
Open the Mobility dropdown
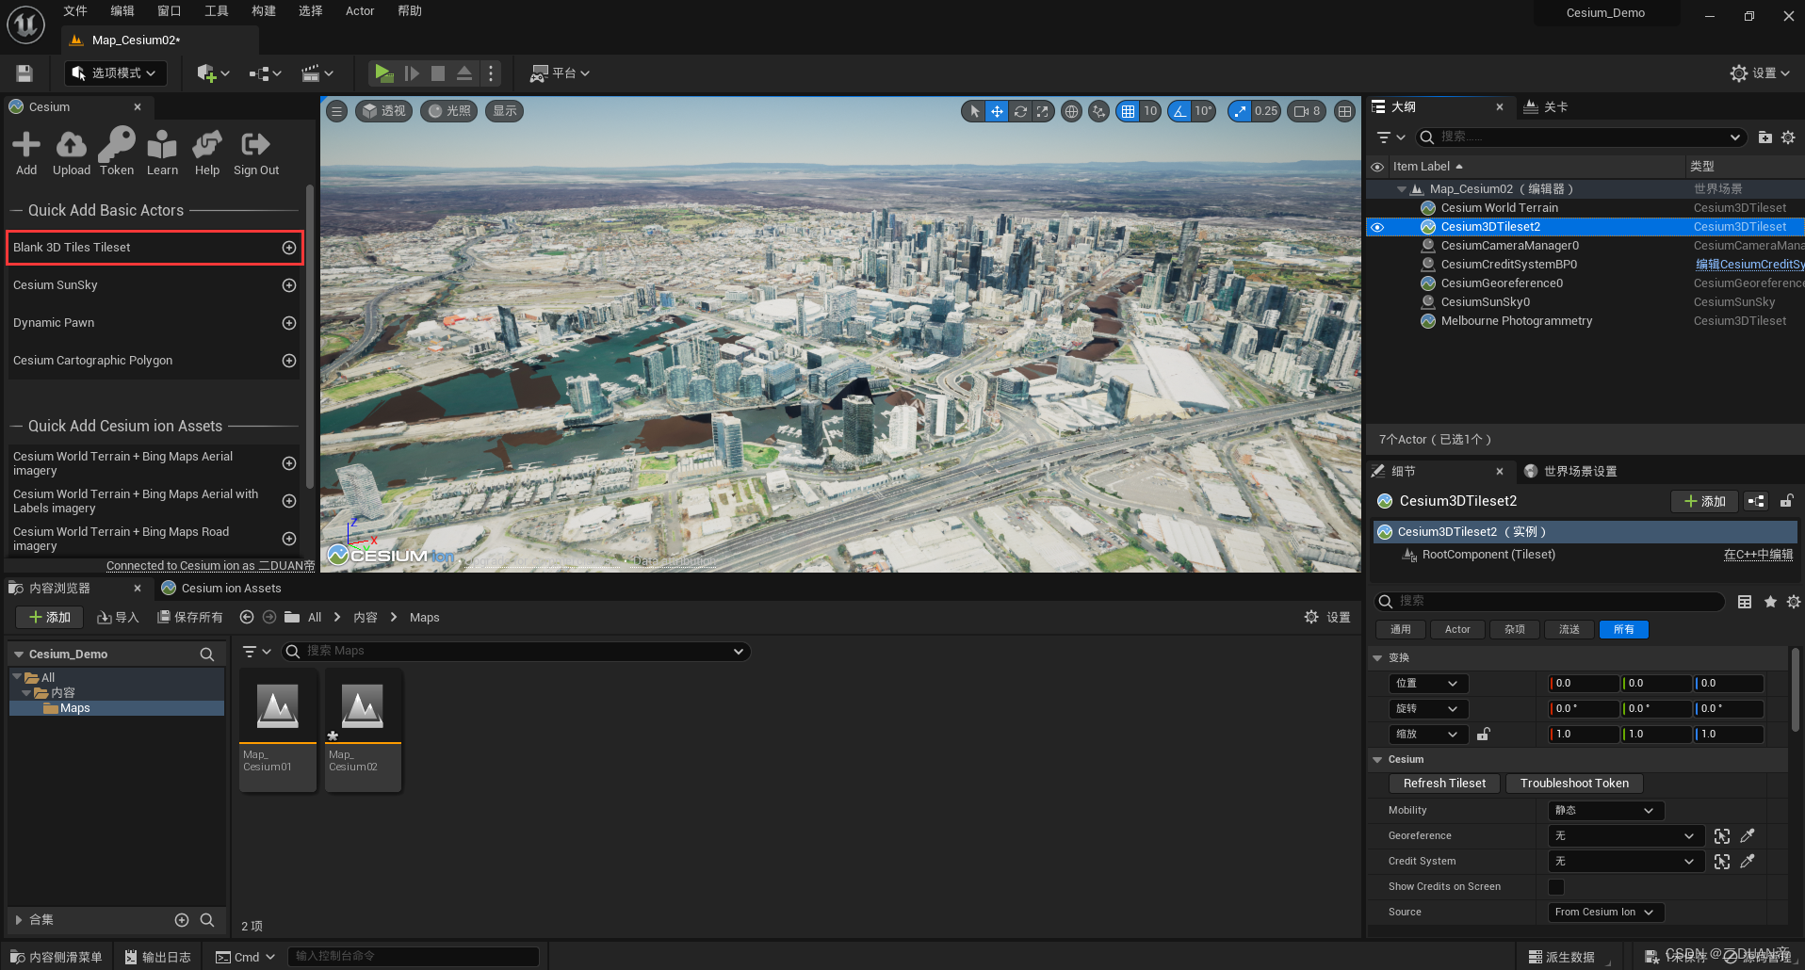[1606, 811]
